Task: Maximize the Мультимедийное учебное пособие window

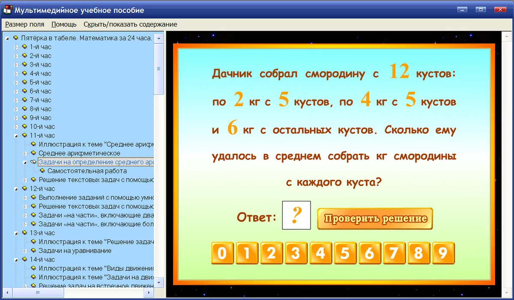Action: click(481, 9)
